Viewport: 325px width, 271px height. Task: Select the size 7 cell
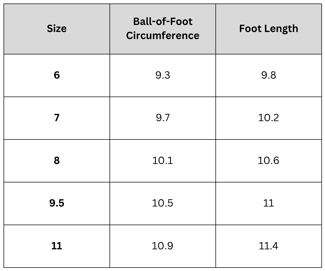[x=57, y=118]
